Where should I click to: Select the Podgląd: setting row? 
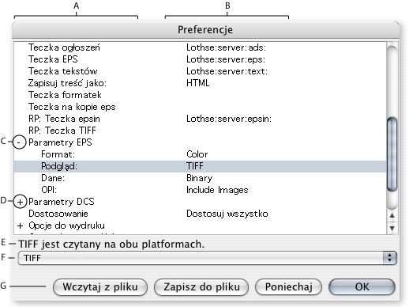(200, 166)
